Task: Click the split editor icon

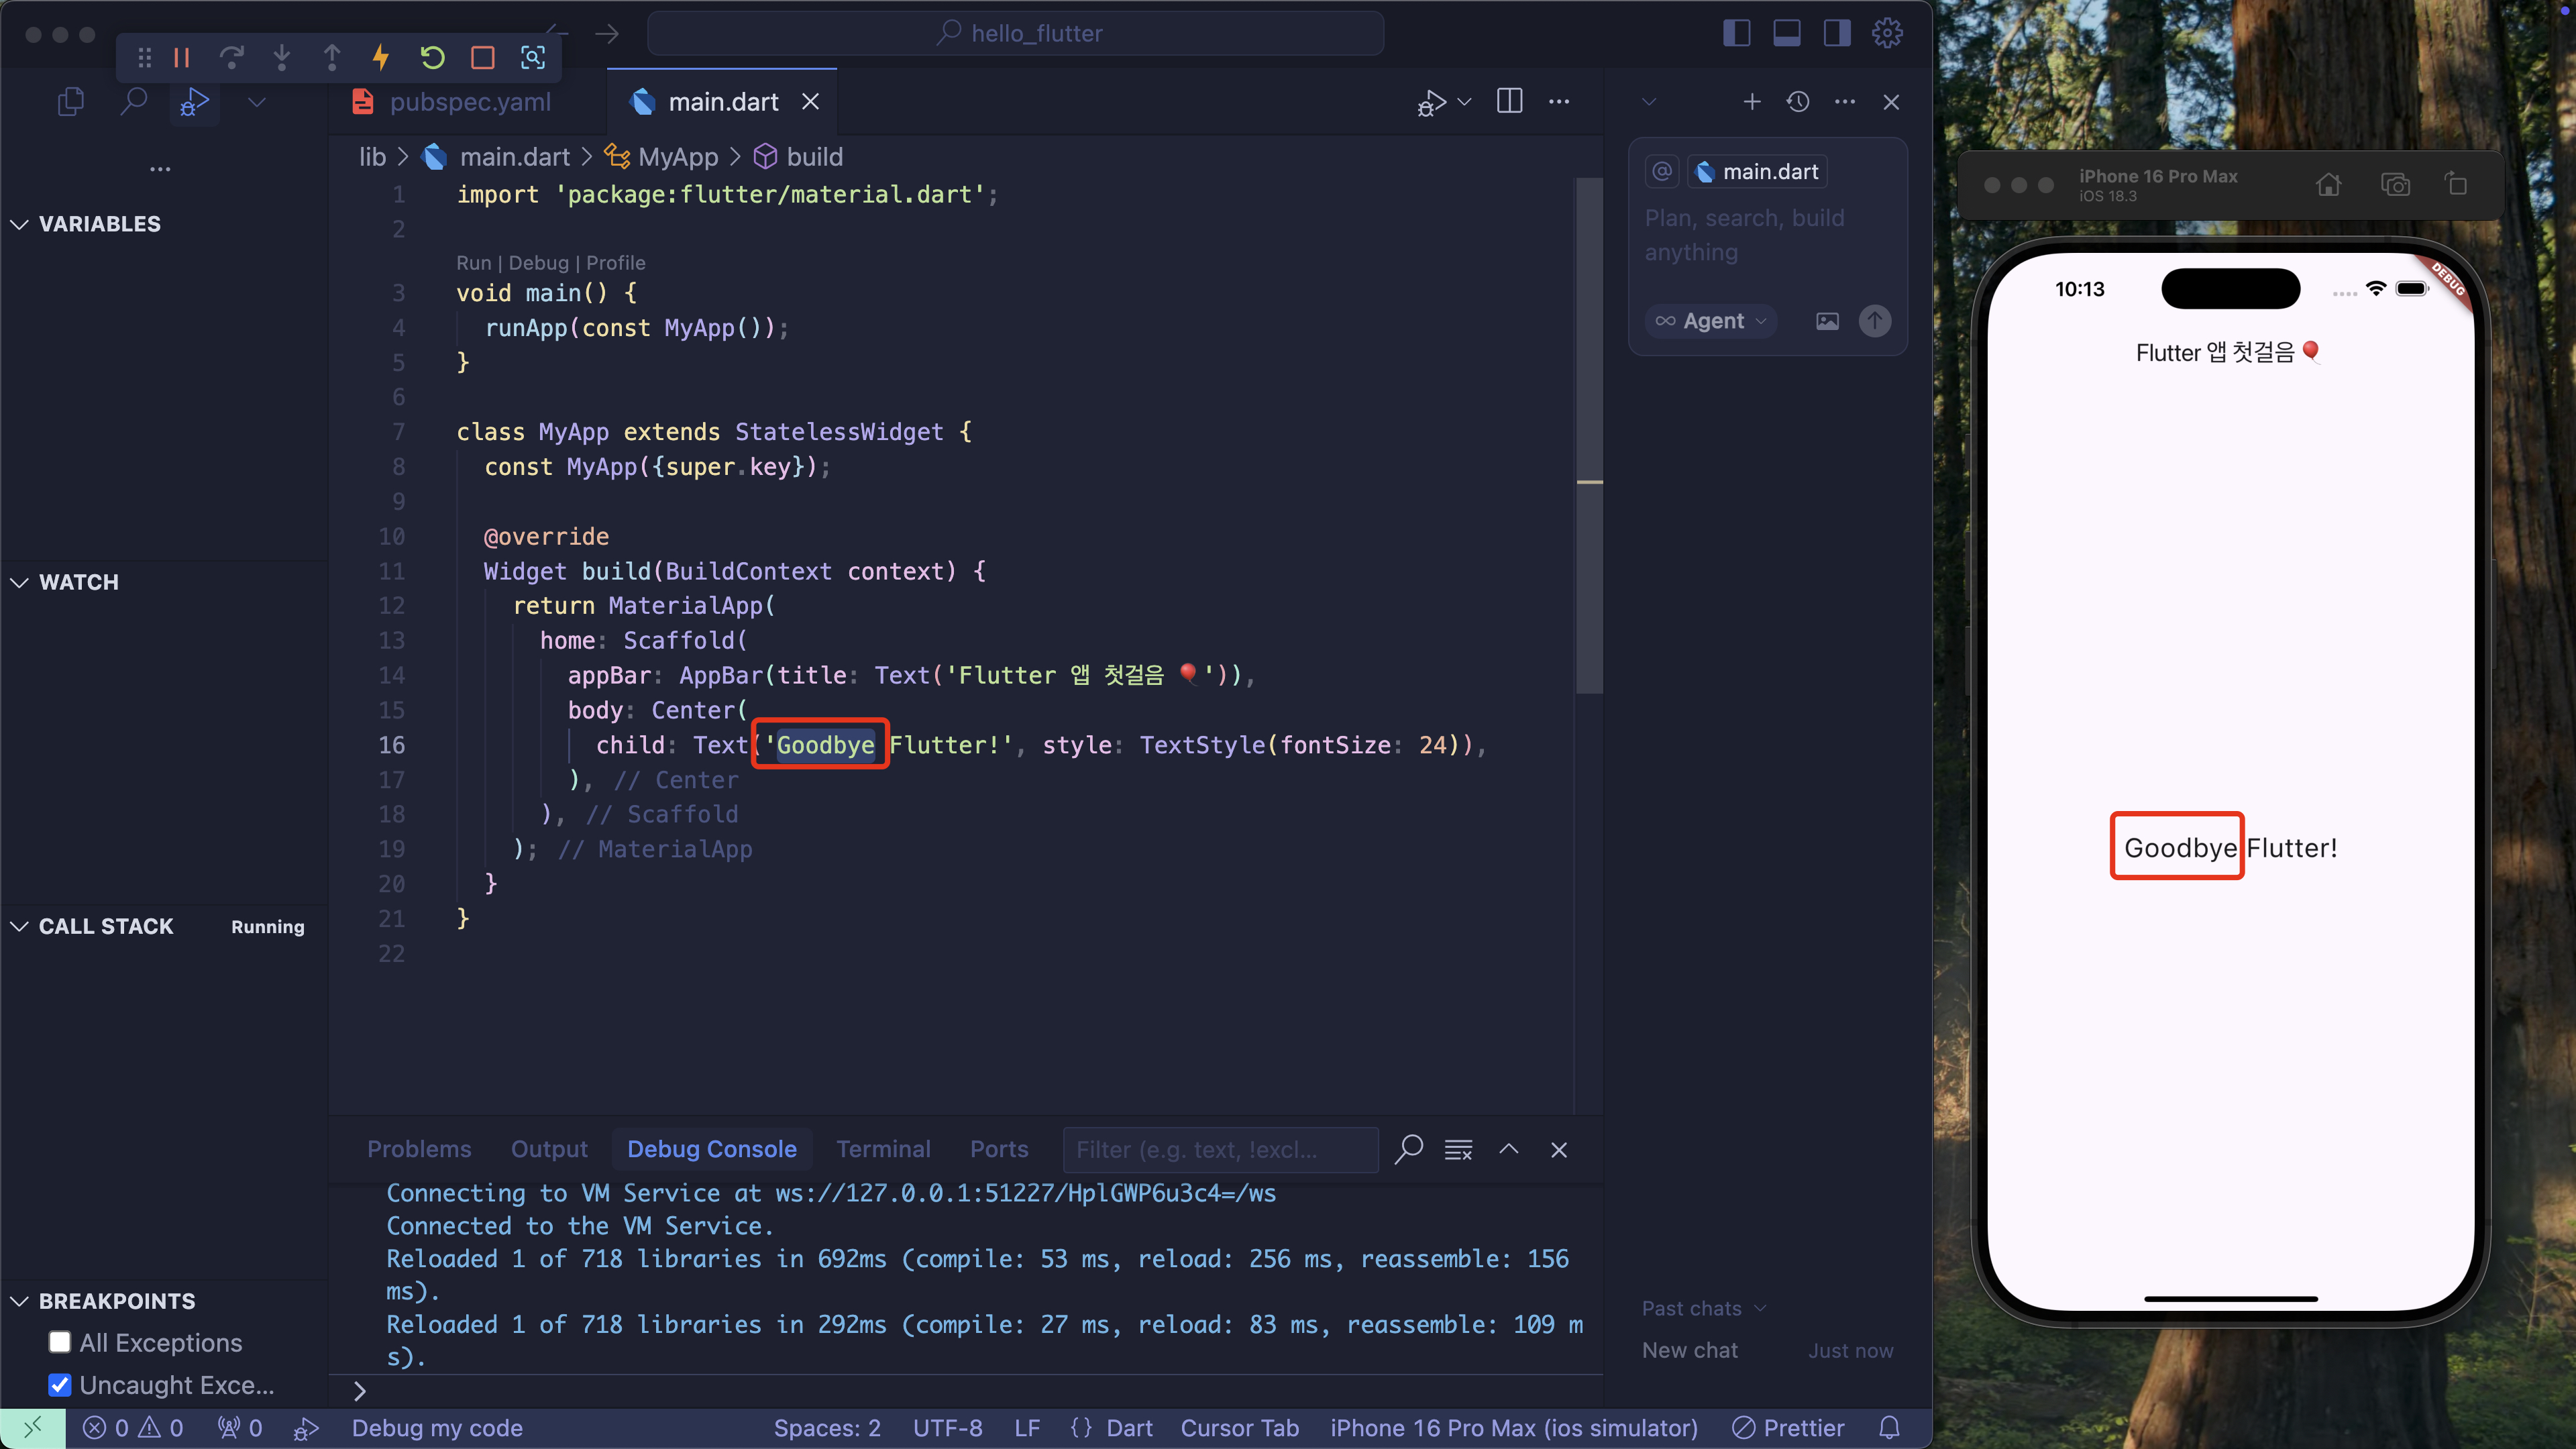Action: (1509, 101)
